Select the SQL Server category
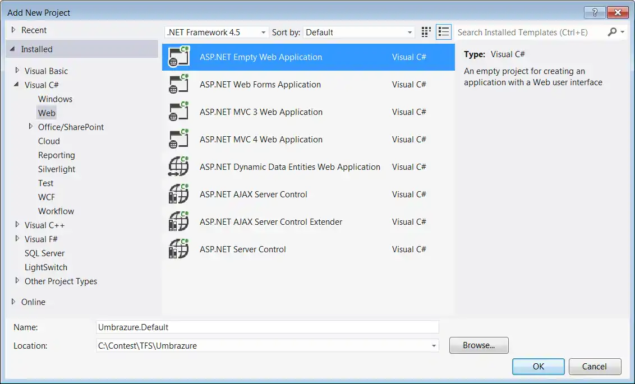The height and width of the screenshot is (384, 635). [44, 253]
